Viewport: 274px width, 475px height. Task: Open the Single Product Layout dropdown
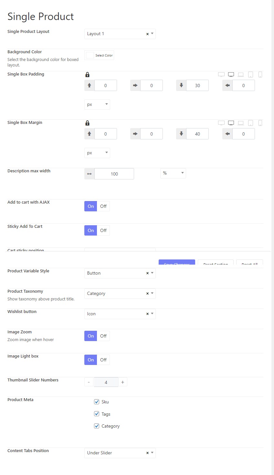pyautogui.click(x=120, y=34)
